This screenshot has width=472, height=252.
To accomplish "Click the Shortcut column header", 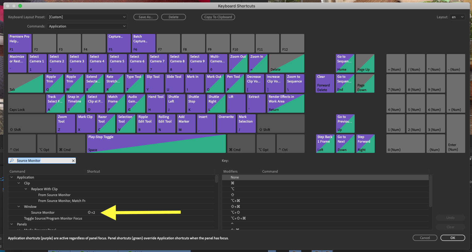I will (94, 171).
